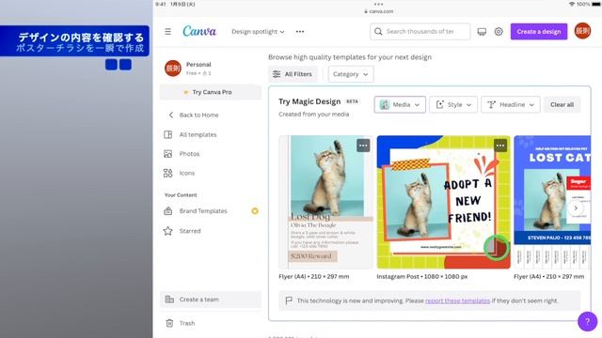Click the All templates sidebar icon
602x338 pixels.
point(167,134)
